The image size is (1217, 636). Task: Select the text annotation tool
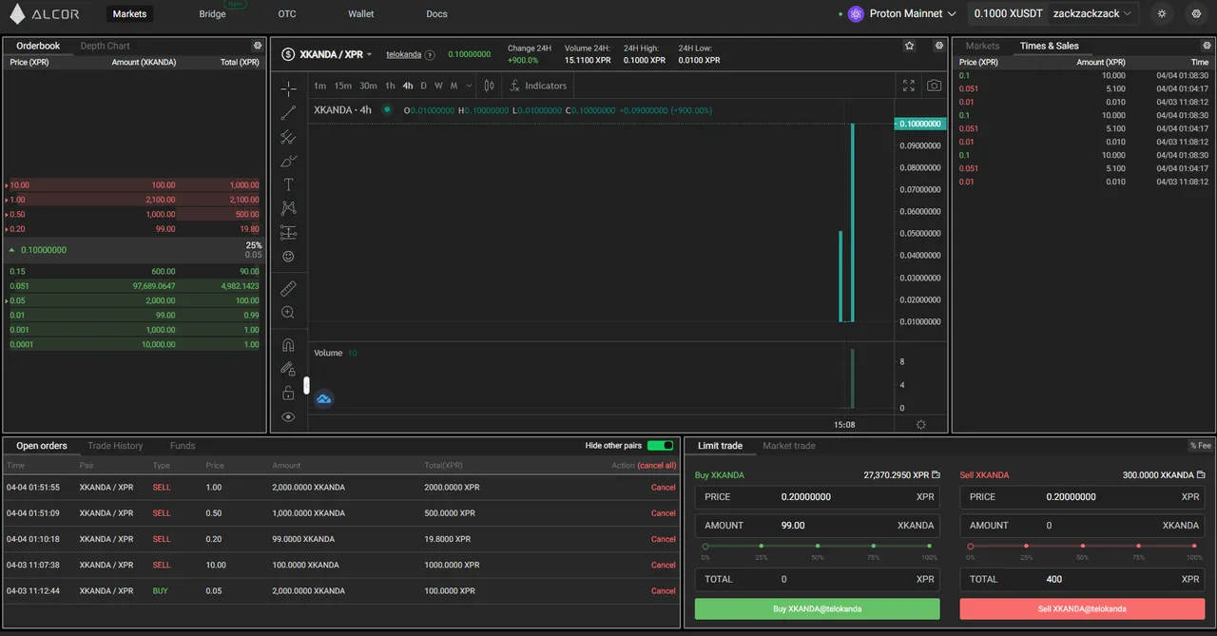289,184
